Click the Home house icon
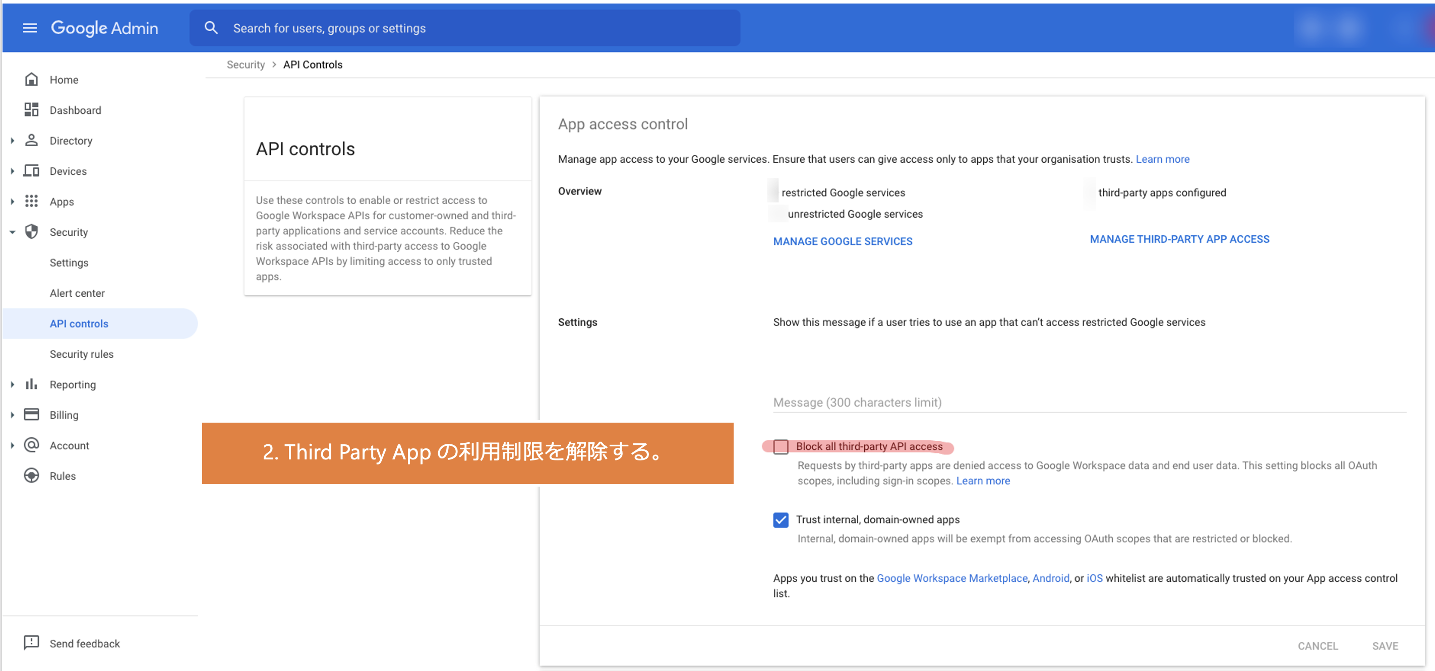Image resolution: width=1435 pixels, height=671 pixels. pyautogui.click(x=31, y=80)
